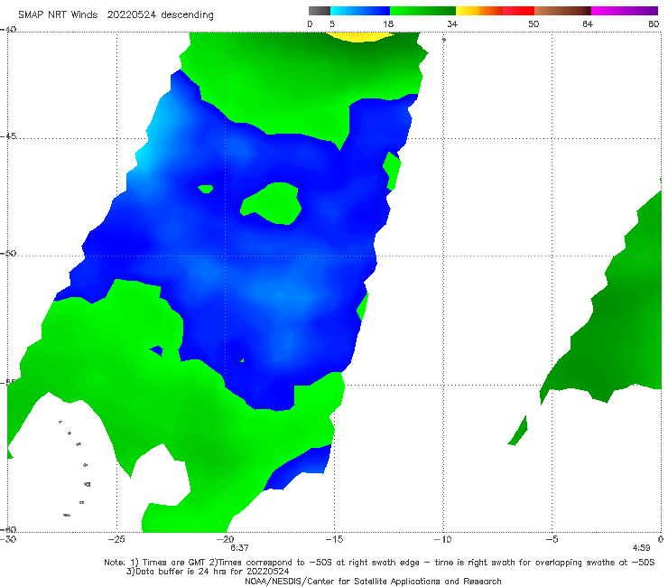The height and width of the screenshot is (587, 668).
Task: Click the "Note: 1) Times are GMT" line
Action: point(379,563)
